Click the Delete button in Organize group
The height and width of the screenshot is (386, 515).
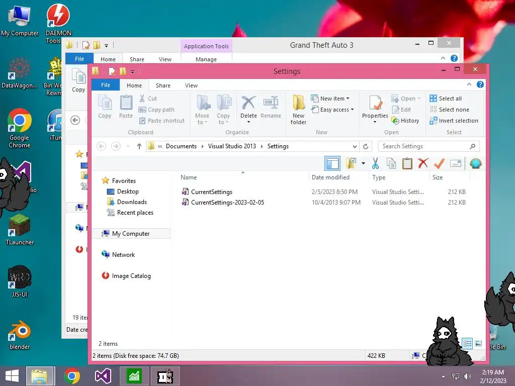click(248, 109)
